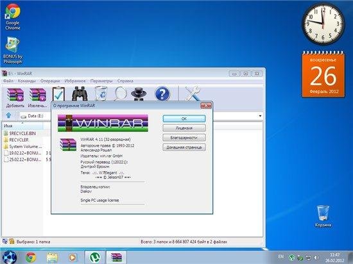353x264 pixels.
Task: Click the Домашняя страница button
Action: (x=184, y=147)
